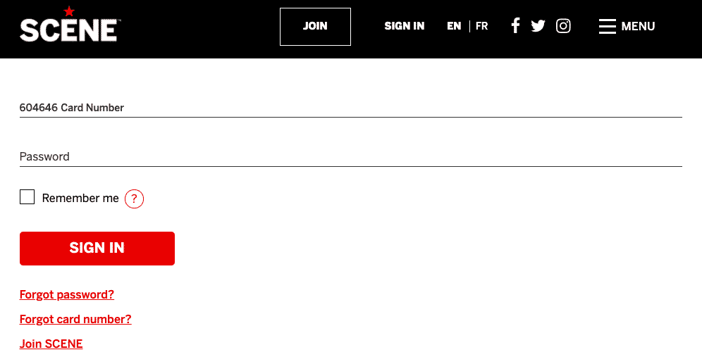Follow the Join SCENE link
702x357 pixels.
(x=51, y=344)
